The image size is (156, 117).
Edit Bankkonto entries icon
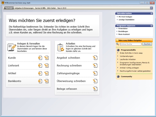47,81
